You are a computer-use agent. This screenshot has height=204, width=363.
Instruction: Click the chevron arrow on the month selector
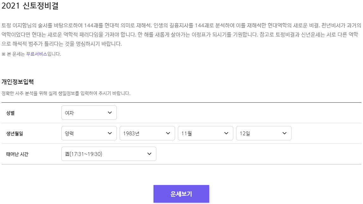coord(226,133)
